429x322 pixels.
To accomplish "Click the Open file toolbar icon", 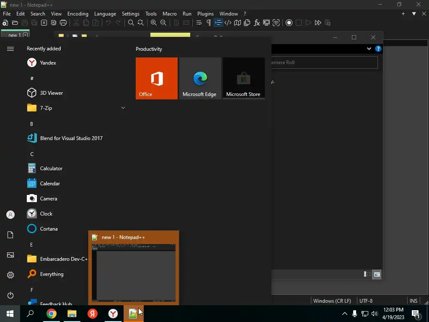I will (15, 23).
